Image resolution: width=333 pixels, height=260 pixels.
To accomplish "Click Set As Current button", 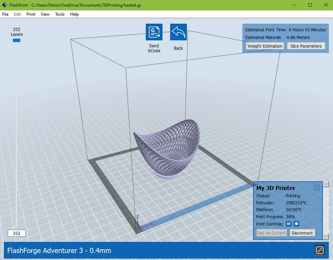I will 272,233.
